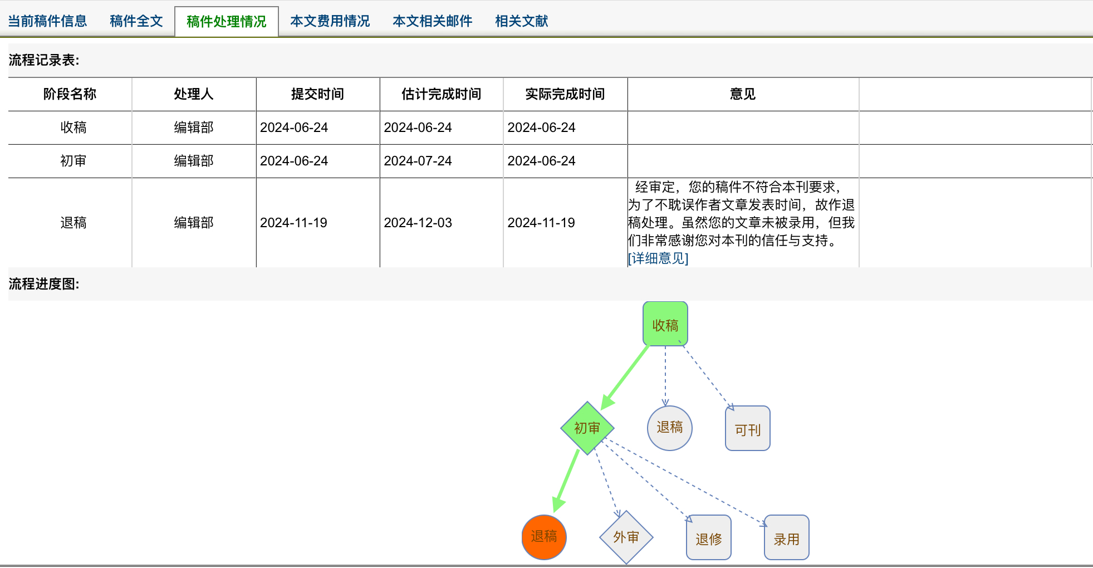Screen dimensions: 1093x568
Task: Click the 外审 diamond node
Action: pyautogui.click(x=626, y=537)
